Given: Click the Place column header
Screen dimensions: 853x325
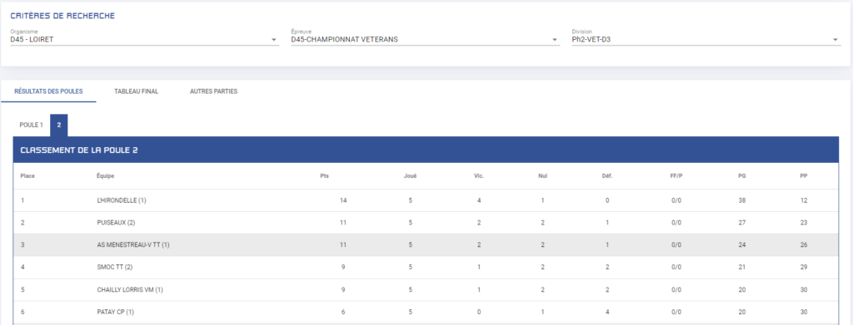Looking at the screenshot, I should (27, 175).
